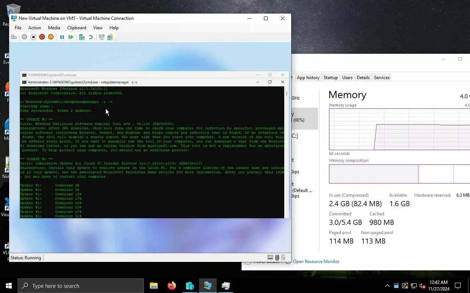Click the taskbar icon right of Firefox
The height and width of the screenshot is (293, 470).
point(189,286)
